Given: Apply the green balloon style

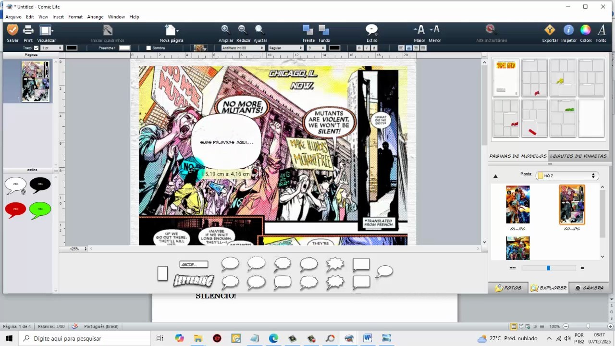Looking at the screenshot, I should point(40,210).
